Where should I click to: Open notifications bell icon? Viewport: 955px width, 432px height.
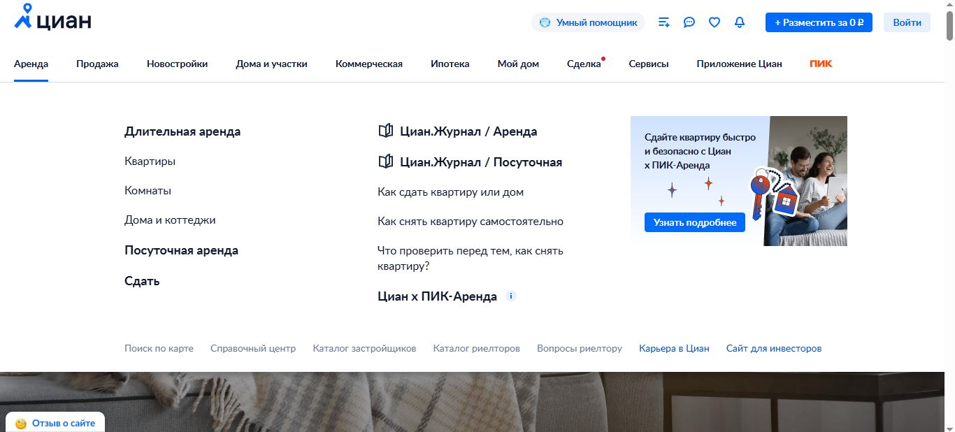(x=740, y=22)
